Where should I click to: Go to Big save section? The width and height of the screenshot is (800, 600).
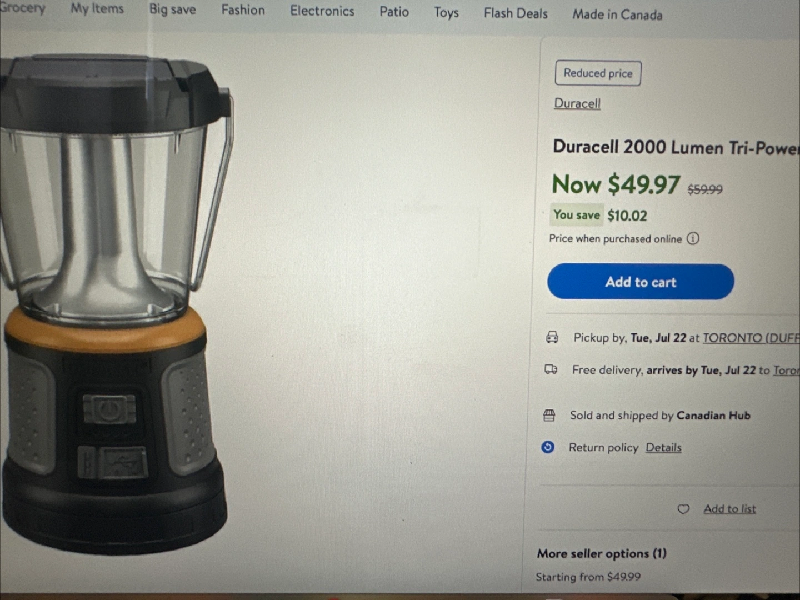(172, 9)
